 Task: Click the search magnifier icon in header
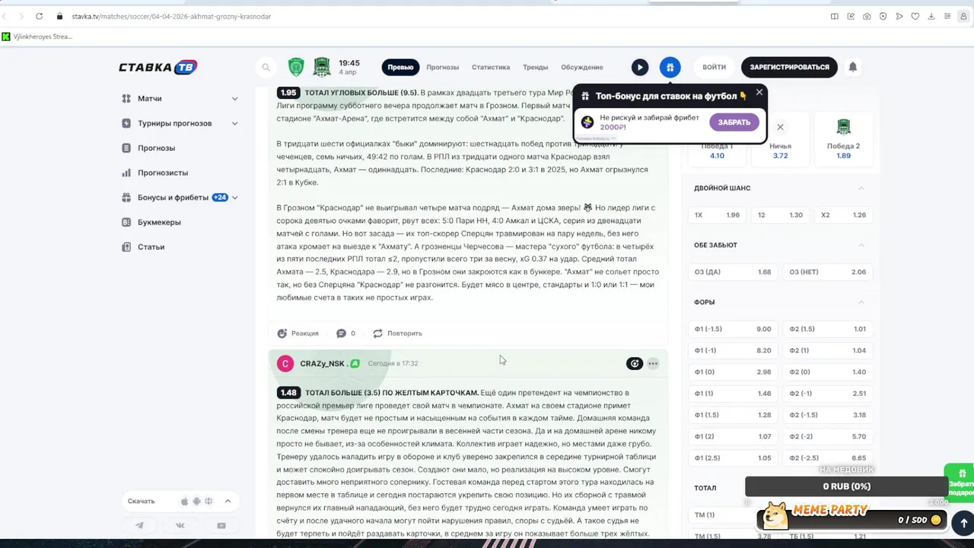pyautogui.click(x=266, y=67)
